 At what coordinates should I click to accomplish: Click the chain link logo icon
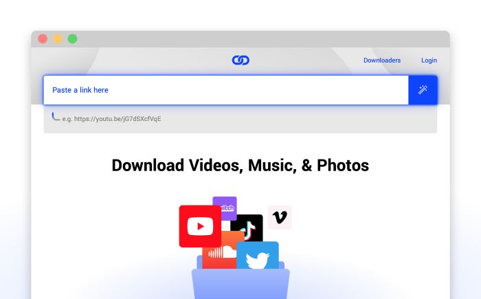(x=240, y=60)
